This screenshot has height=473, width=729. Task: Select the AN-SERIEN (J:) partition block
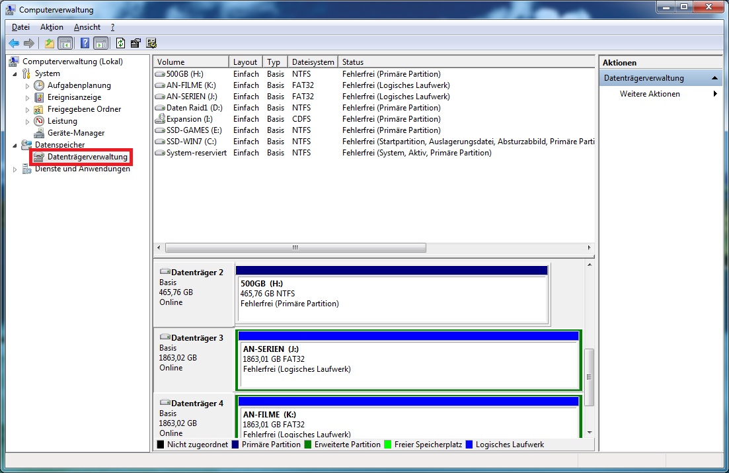[408, 361]
